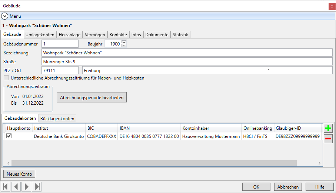Open the Heizanlage tab
The image size is (336, 193).
(x=70, y=35)
